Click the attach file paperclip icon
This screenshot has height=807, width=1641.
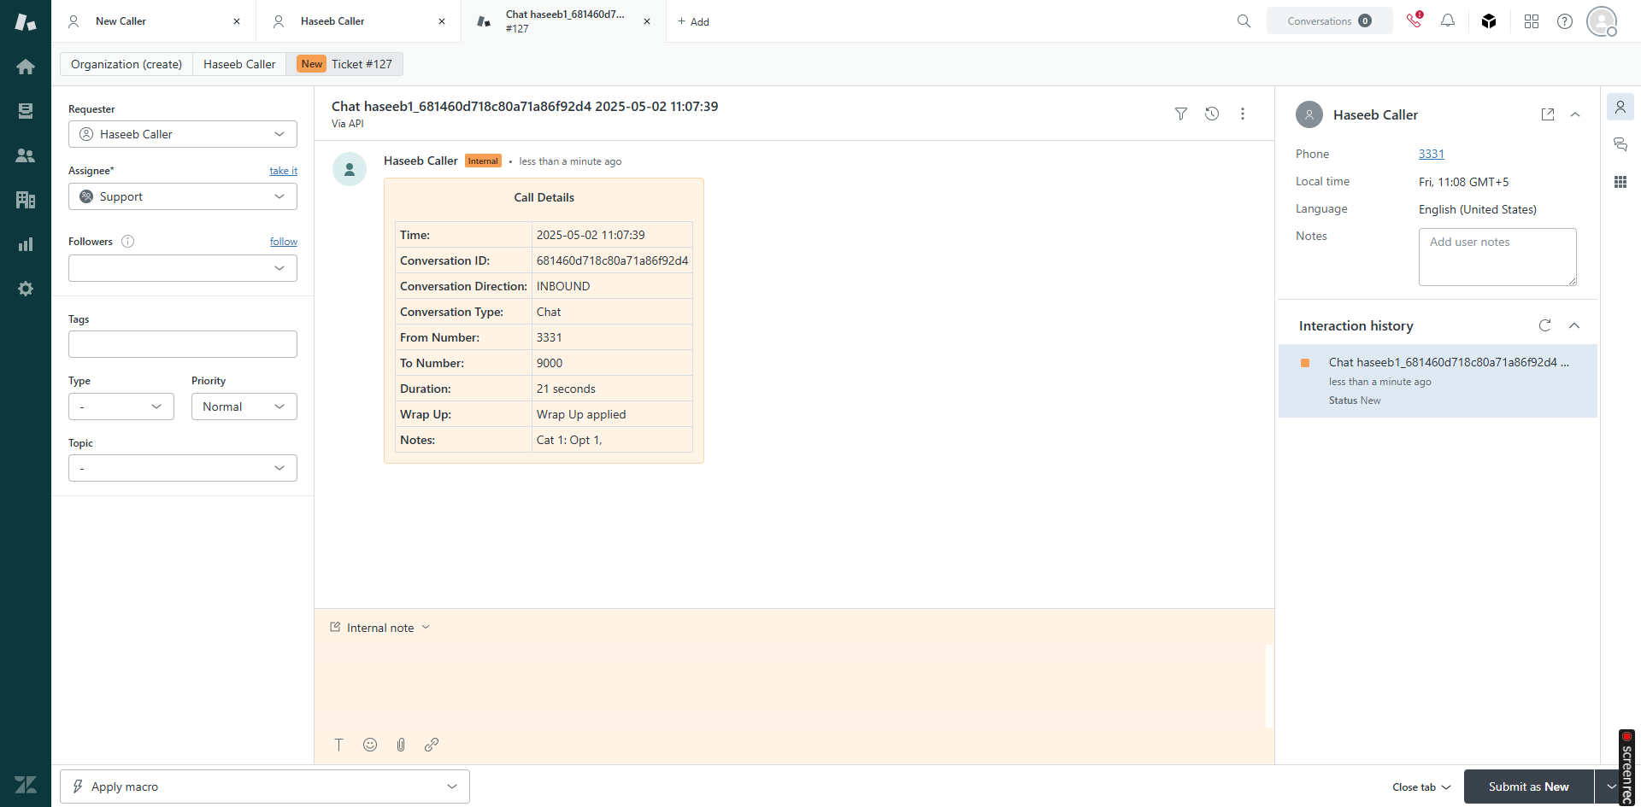(401, 745)
